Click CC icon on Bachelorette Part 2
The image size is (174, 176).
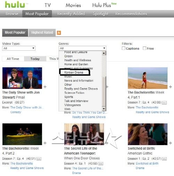pos(39,159)
